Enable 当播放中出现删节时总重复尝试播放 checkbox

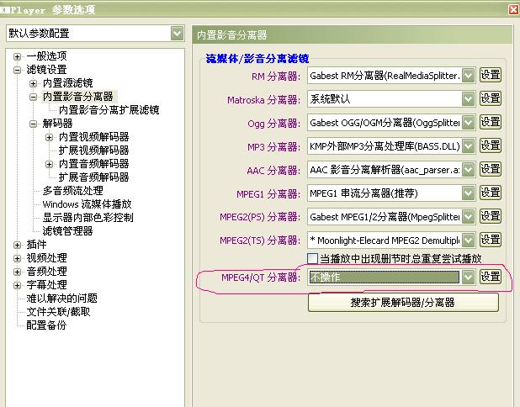point(313,259)
